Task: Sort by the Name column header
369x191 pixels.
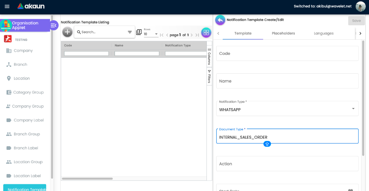Action: pyautogui.click(x=119, y=45)
